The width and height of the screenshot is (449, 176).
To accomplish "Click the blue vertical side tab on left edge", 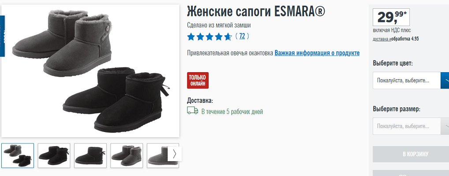I will pos(2,36).
